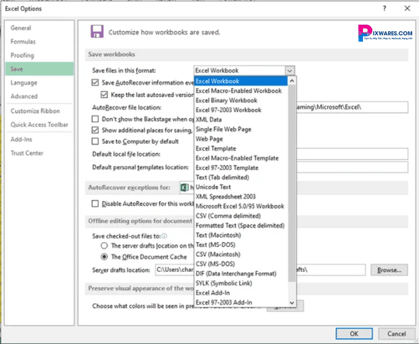The width and height of the screenshot is (419, 344).
Task: Choose Excel Macro-Enabled Workbook from list
Action: 238,91
